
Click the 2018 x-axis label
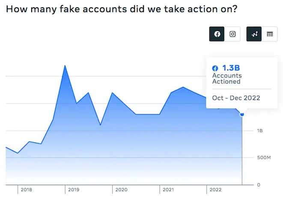click(27, 190)
